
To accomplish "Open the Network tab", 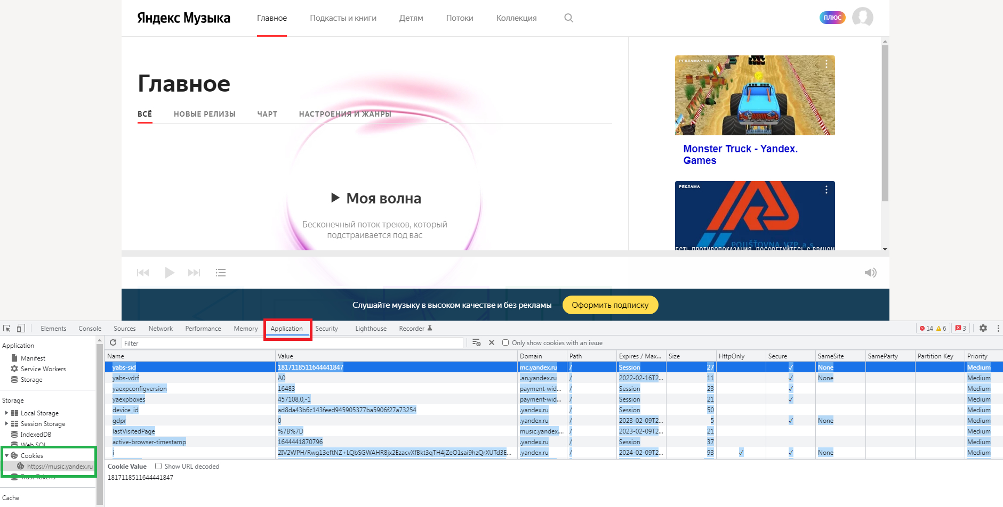I will click(161, 329).
